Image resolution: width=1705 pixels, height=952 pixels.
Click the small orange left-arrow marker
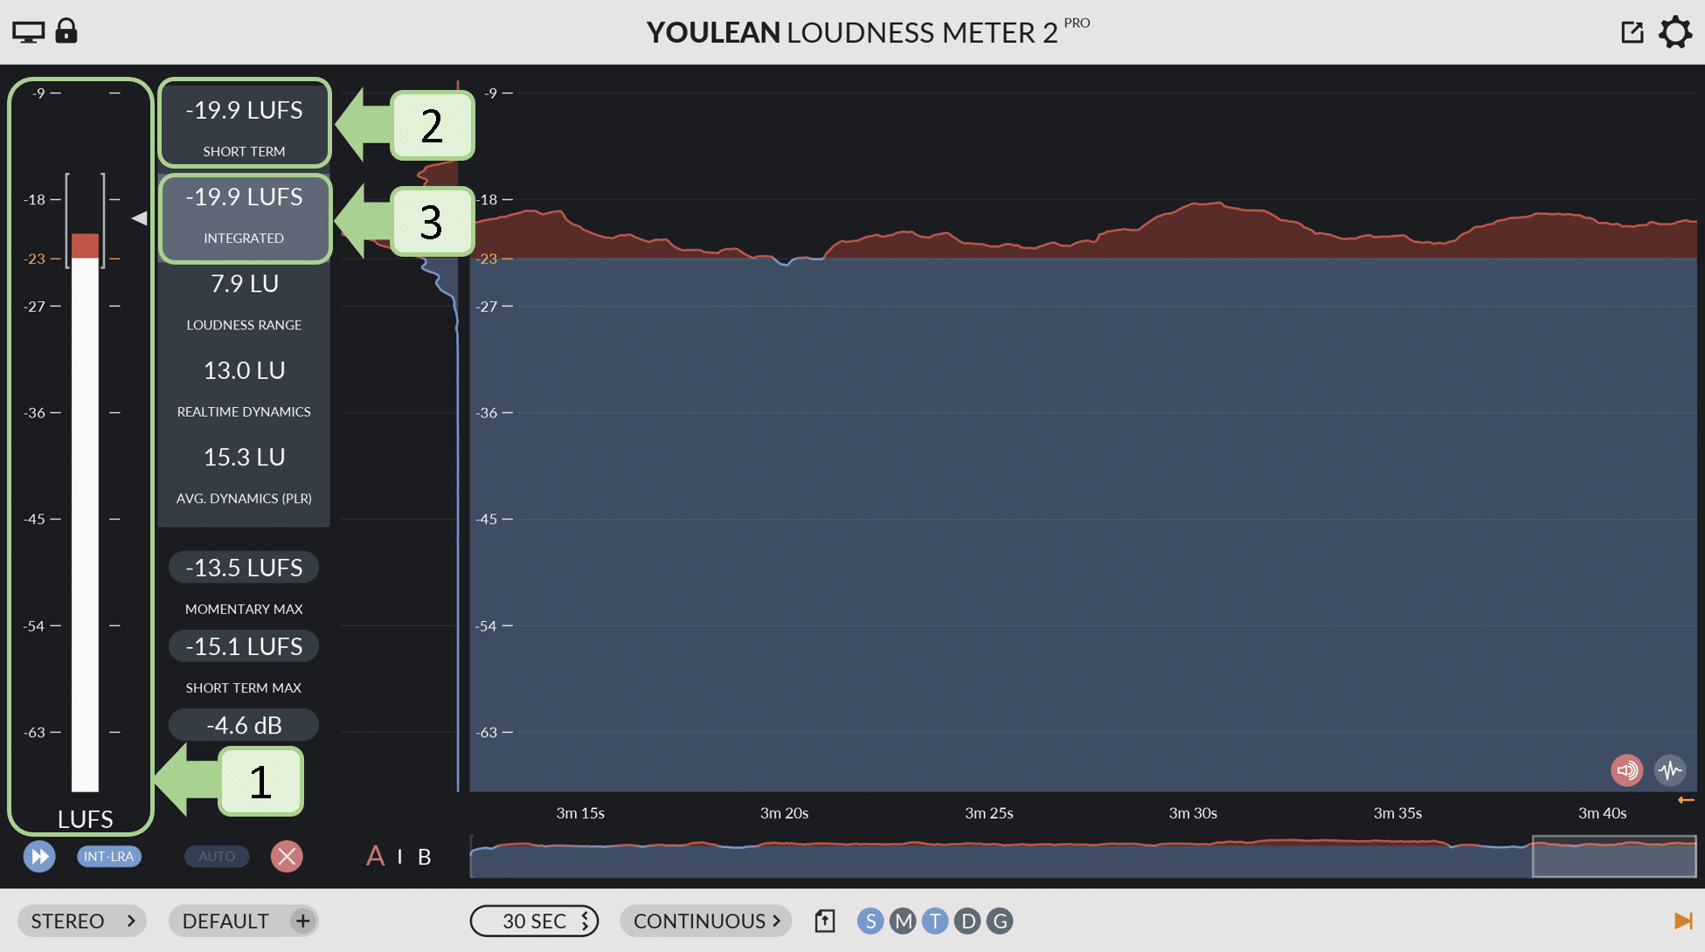pyautogui.click(x=1686, y=800)
